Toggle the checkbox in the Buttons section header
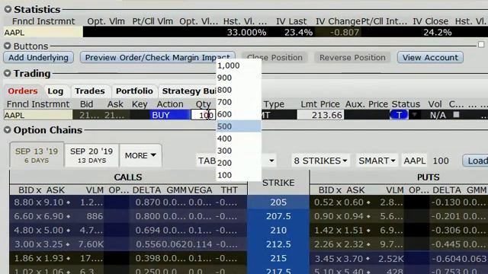 pos(481,45)
